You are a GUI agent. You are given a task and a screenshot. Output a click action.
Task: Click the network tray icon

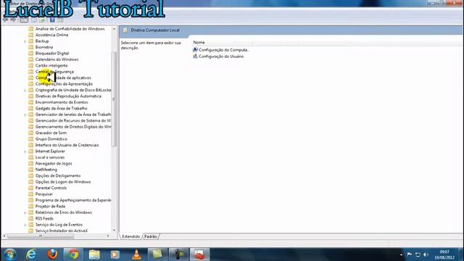[x=418, y=254]
